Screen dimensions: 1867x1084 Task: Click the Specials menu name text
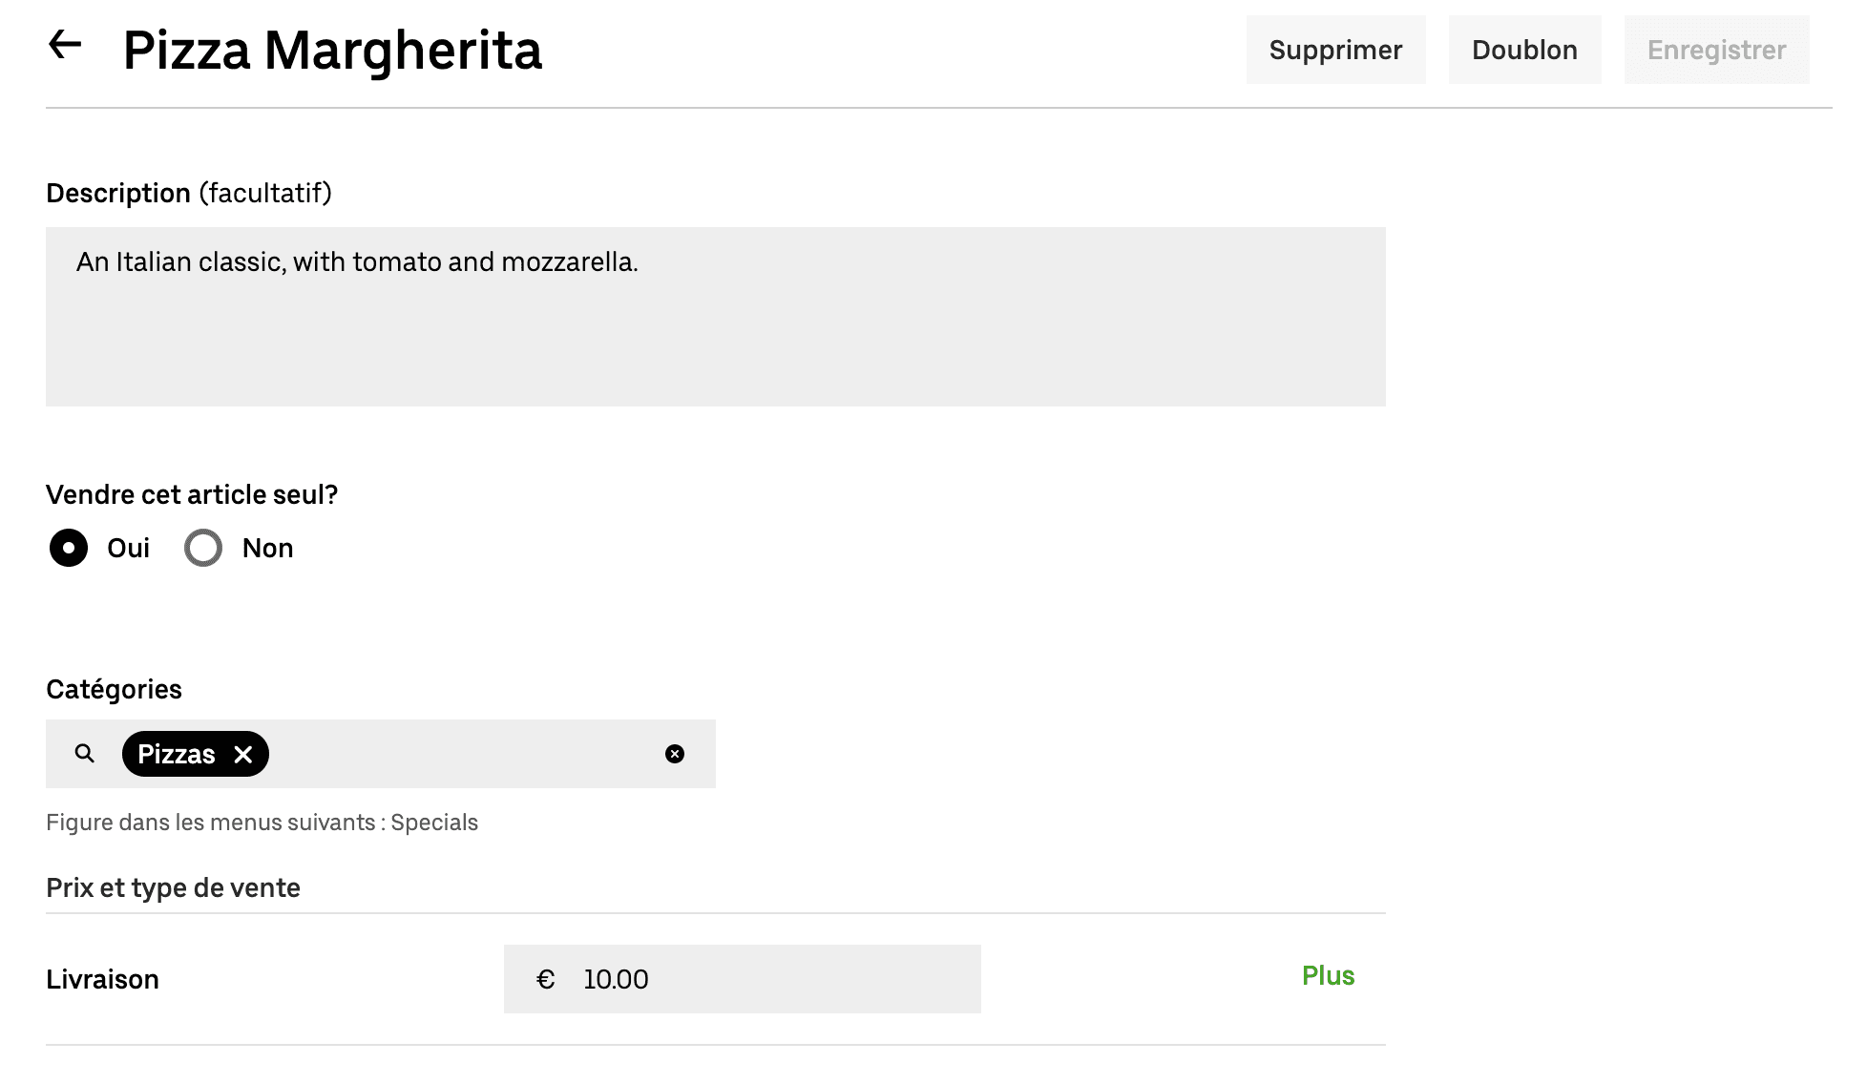(434, 823)
